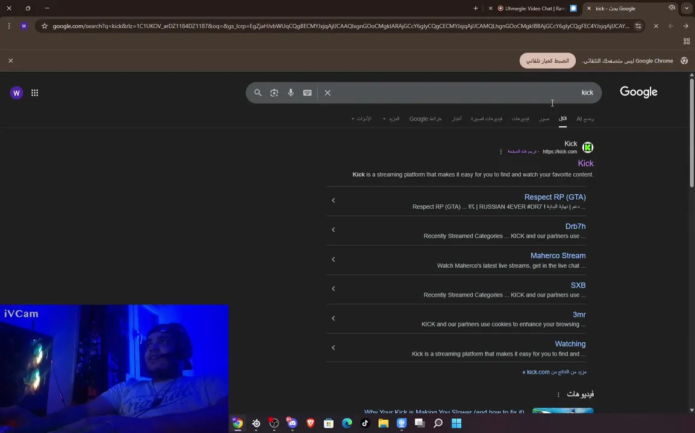This screenshot has width=695, height=433.
Task: Open the Chrome profile W in toolbar
Action: click(x=24, y=26)
